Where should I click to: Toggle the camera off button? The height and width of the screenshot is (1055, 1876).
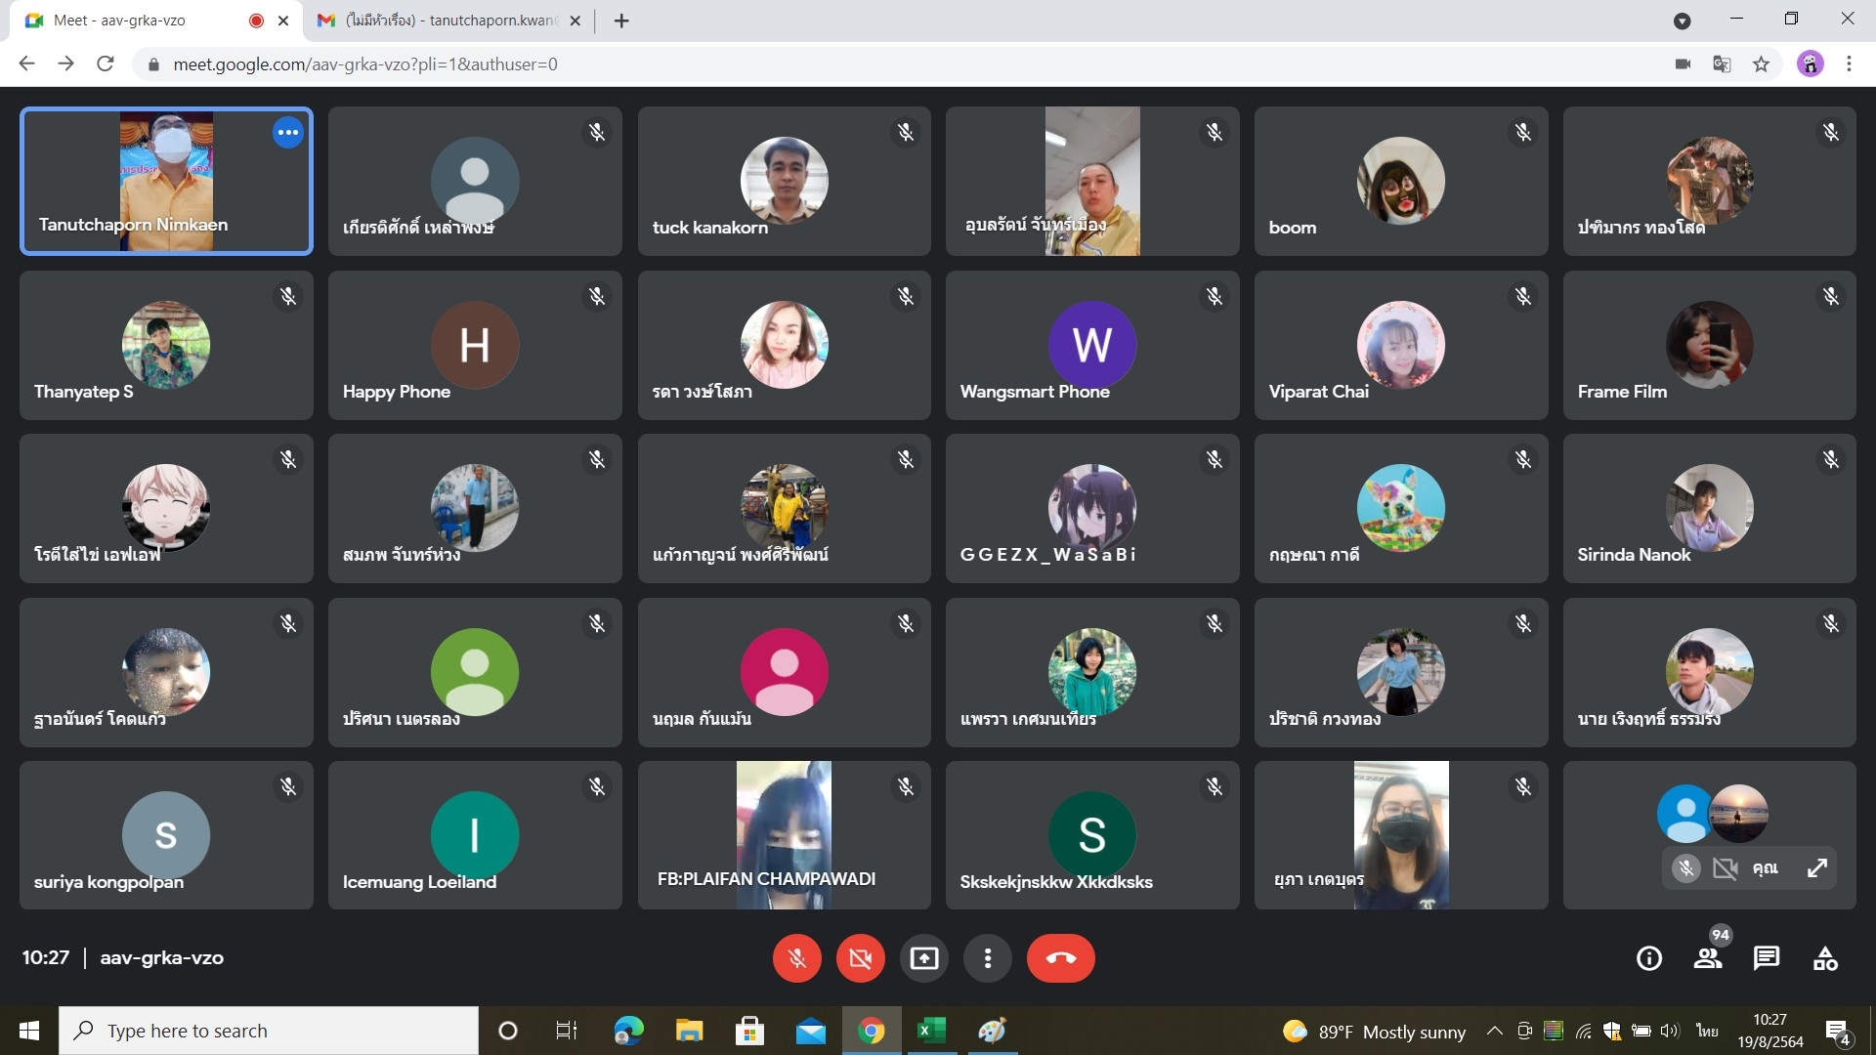[860, 958]
